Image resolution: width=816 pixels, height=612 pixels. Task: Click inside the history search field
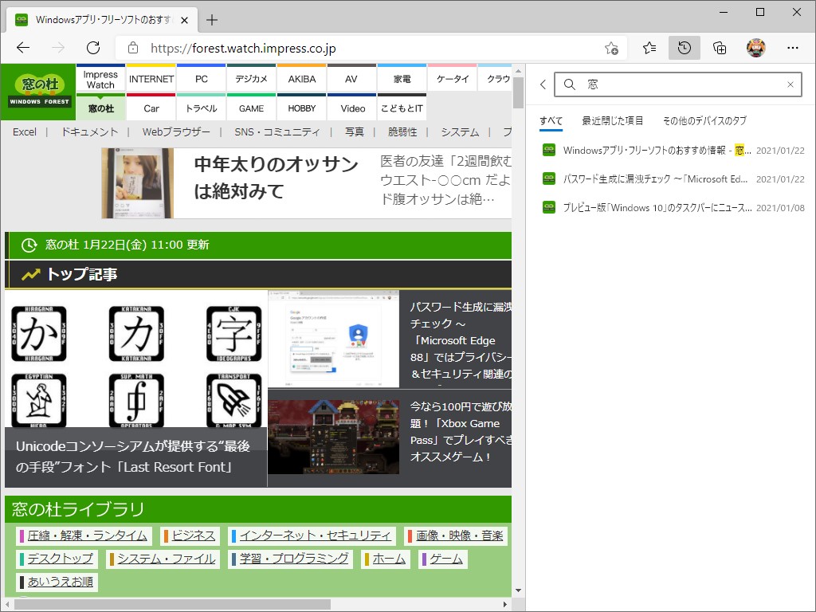point(677,84)
